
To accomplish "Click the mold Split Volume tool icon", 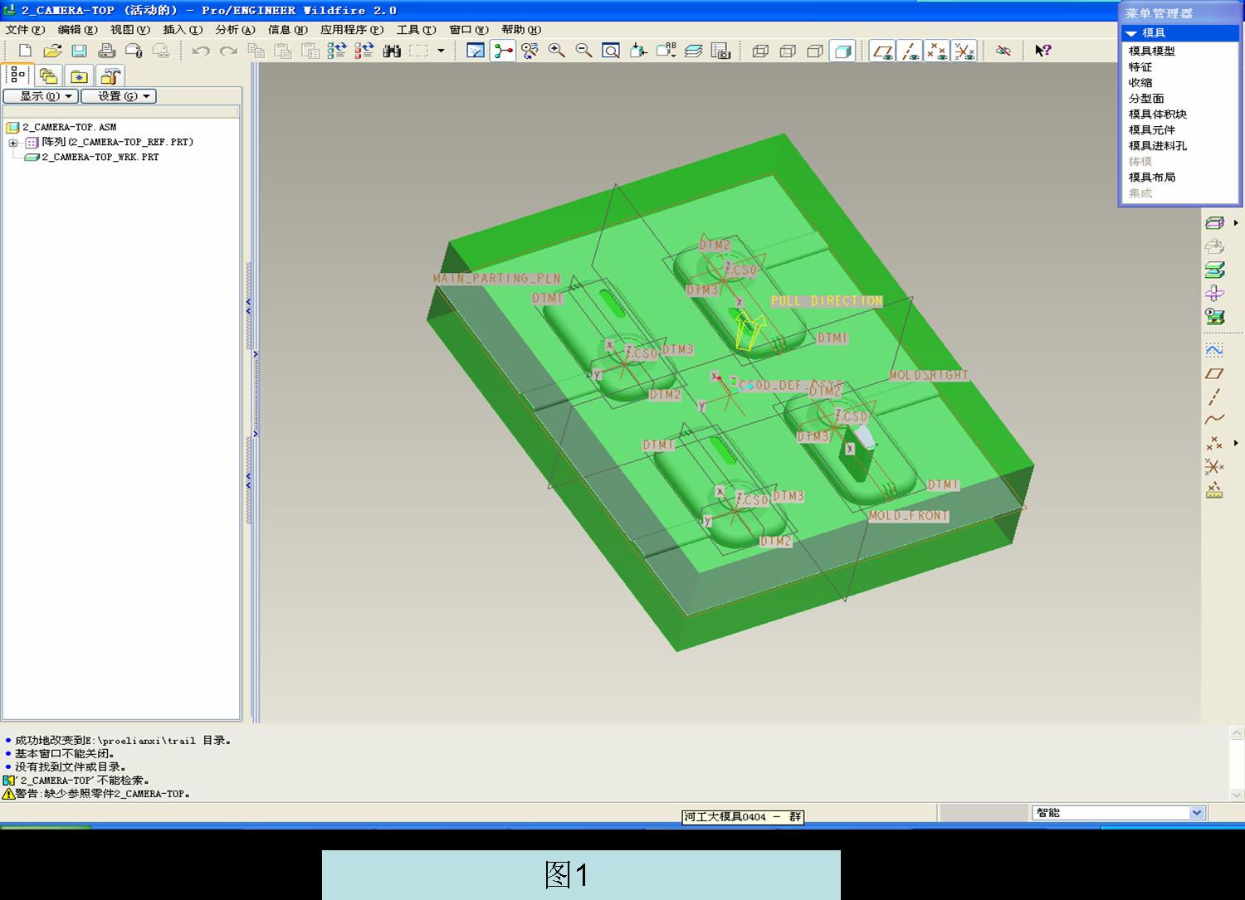I will [1214, 293].
